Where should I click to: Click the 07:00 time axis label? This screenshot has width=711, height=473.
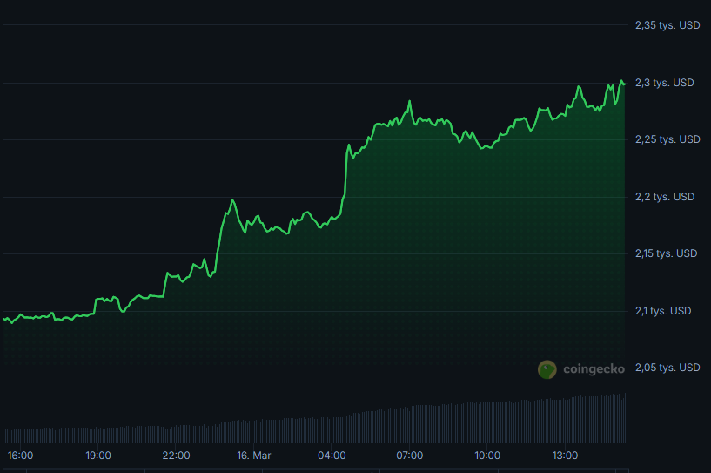pyautogui.click(x=410, y=456)
